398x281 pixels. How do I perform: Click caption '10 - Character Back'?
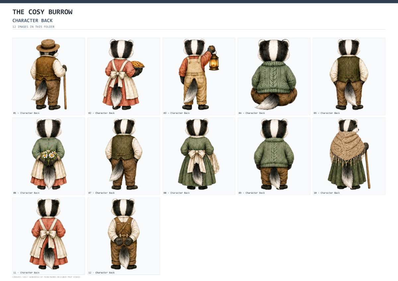327,193
